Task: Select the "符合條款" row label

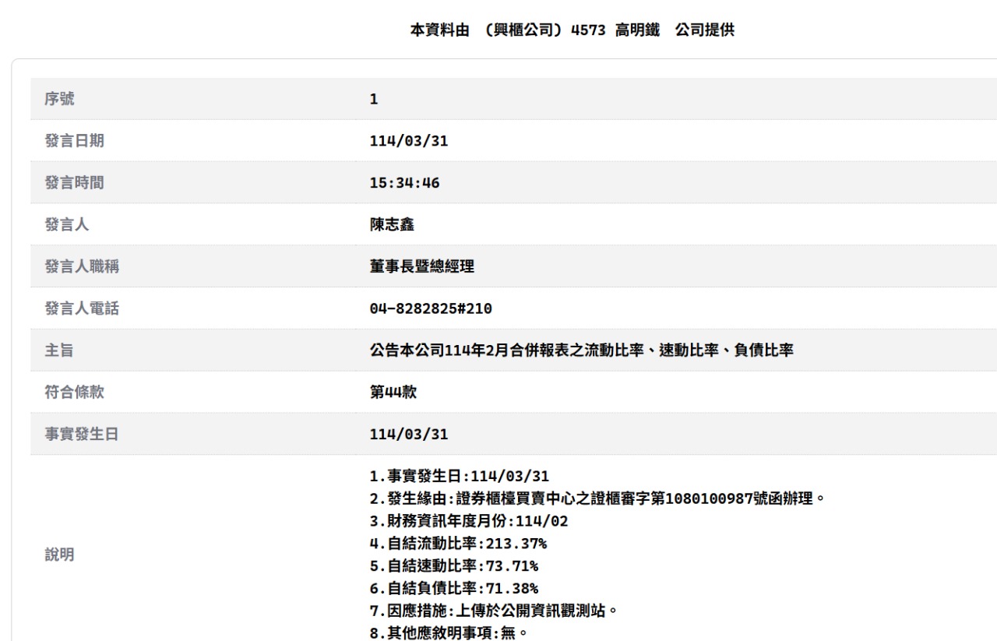Action: [75, 393]
